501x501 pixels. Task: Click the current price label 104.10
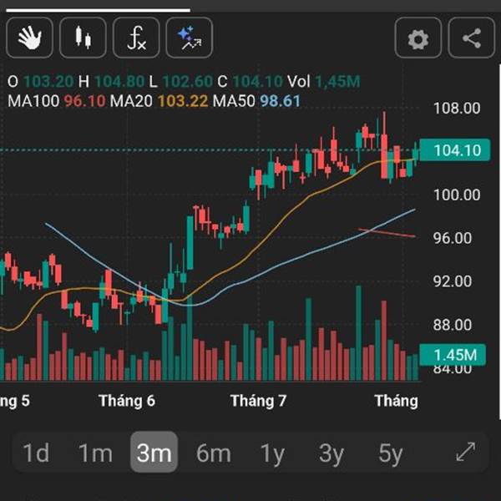[455, 150]
